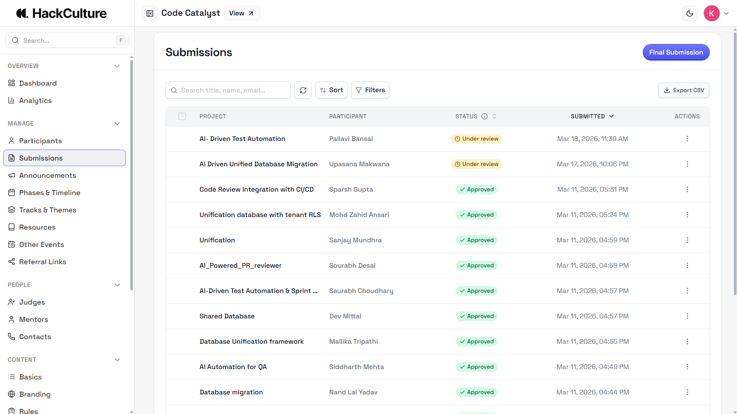Click the status info icon in header
Viewport: 737px width, 414px height.
pyautogui.click(x=485, y=116)
